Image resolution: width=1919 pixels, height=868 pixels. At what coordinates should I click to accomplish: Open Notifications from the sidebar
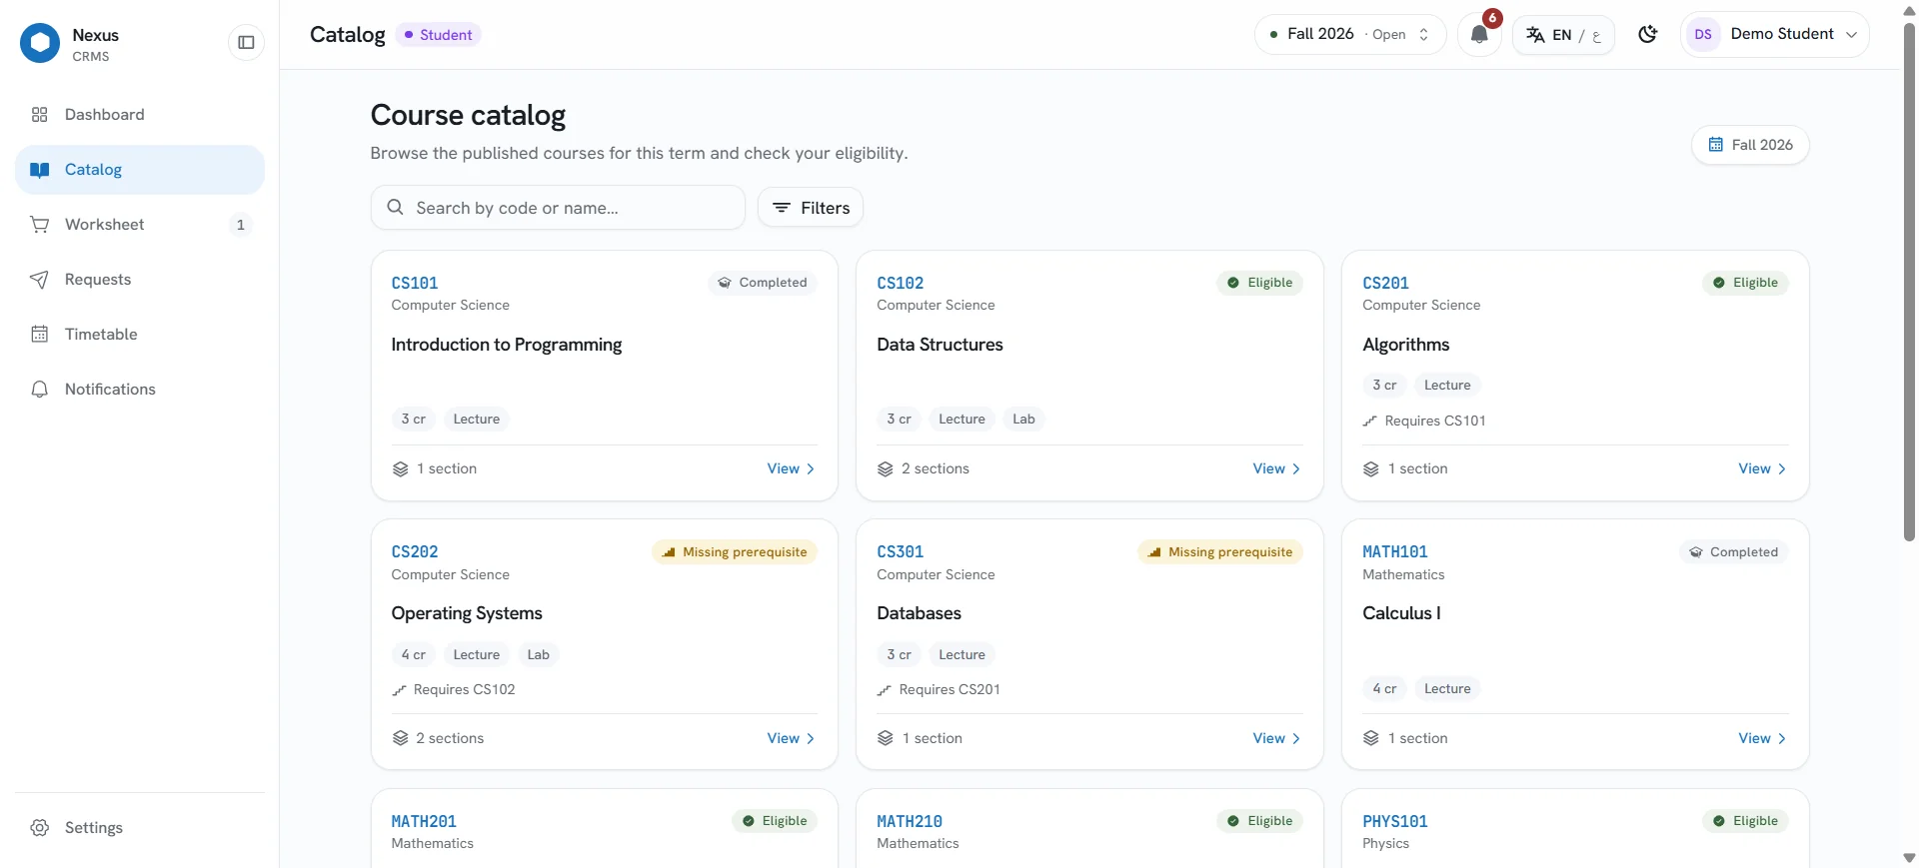click(x=140, y=390)
